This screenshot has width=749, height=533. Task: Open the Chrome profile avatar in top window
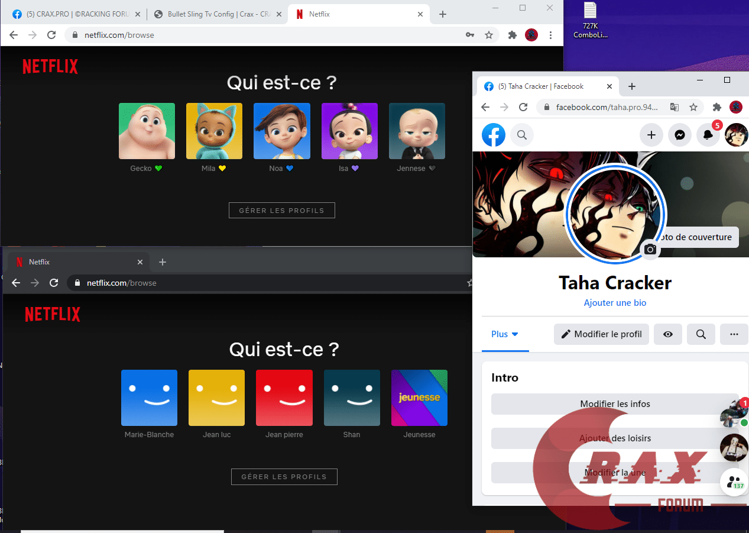coord(531,35)
